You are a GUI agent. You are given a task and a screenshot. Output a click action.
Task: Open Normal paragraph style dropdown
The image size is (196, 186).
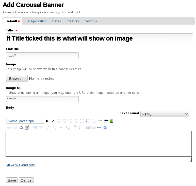point(25,121)
